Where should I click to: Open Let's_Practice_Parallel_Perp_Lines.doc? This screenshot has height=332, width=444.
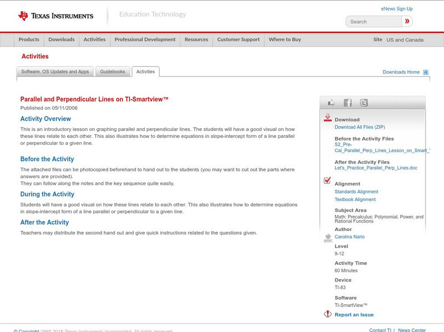376,168
